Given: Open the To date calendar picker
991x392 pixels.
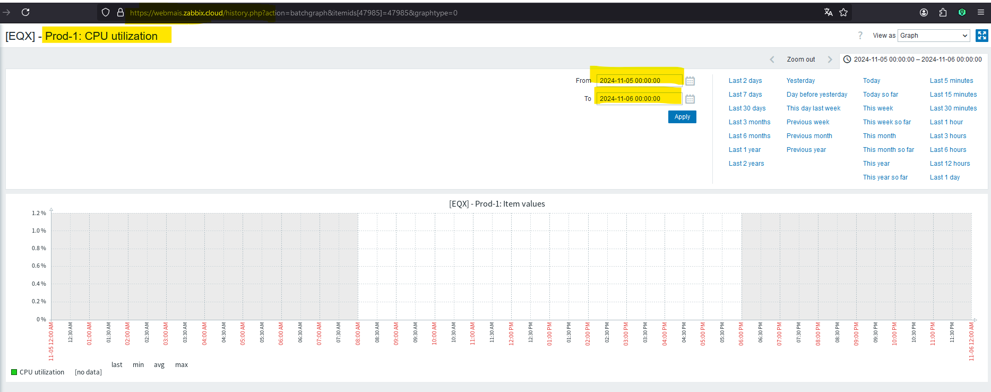Looking at the screenshot, I should (690, 99).
